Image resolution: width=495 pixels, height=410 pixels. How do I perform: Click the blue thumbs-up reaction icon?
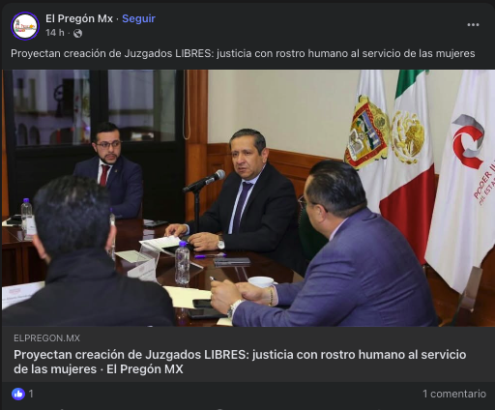pyautogui.click(x=18, y=394)
